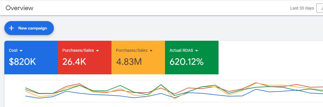Image resolution: width=323 pixels, height=107 pixels.
Task: Click the Overview page title
Action: [19, 8]
